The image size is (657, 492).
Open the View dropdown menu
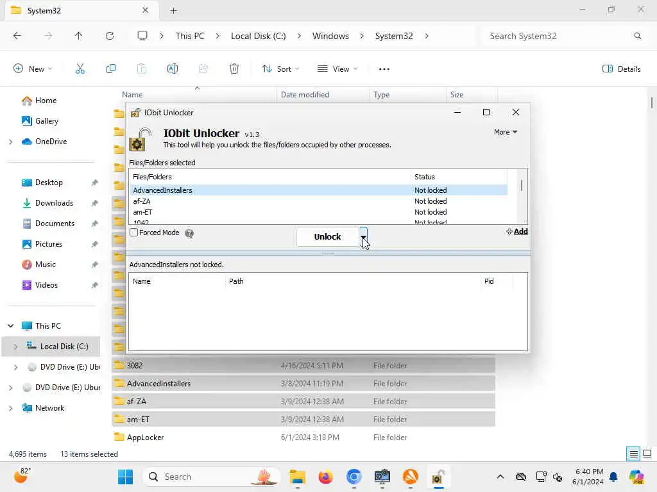pyautogui.click(x=337, y=69)
